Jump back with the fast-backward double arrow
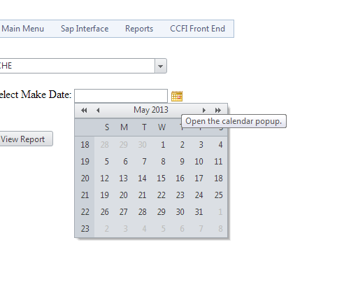This screenshot has height=294, width=351. [84, 110]
